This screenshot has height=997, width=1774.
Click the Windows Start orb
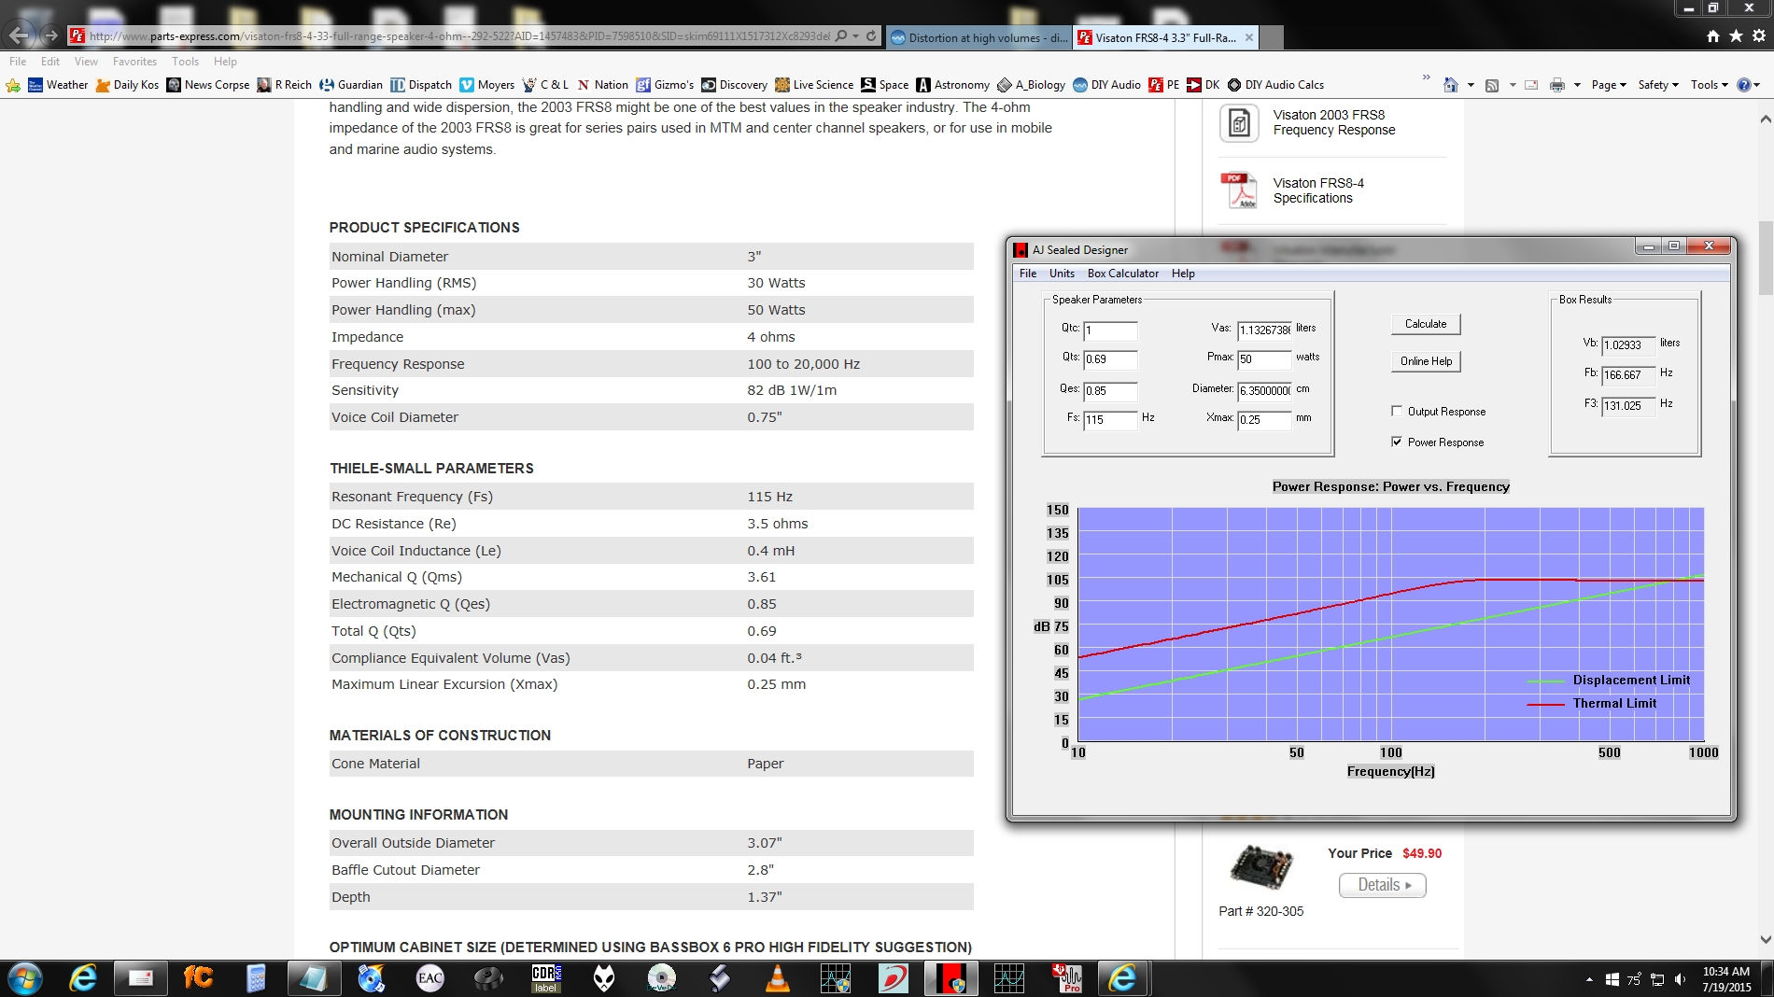click(24, 978)
